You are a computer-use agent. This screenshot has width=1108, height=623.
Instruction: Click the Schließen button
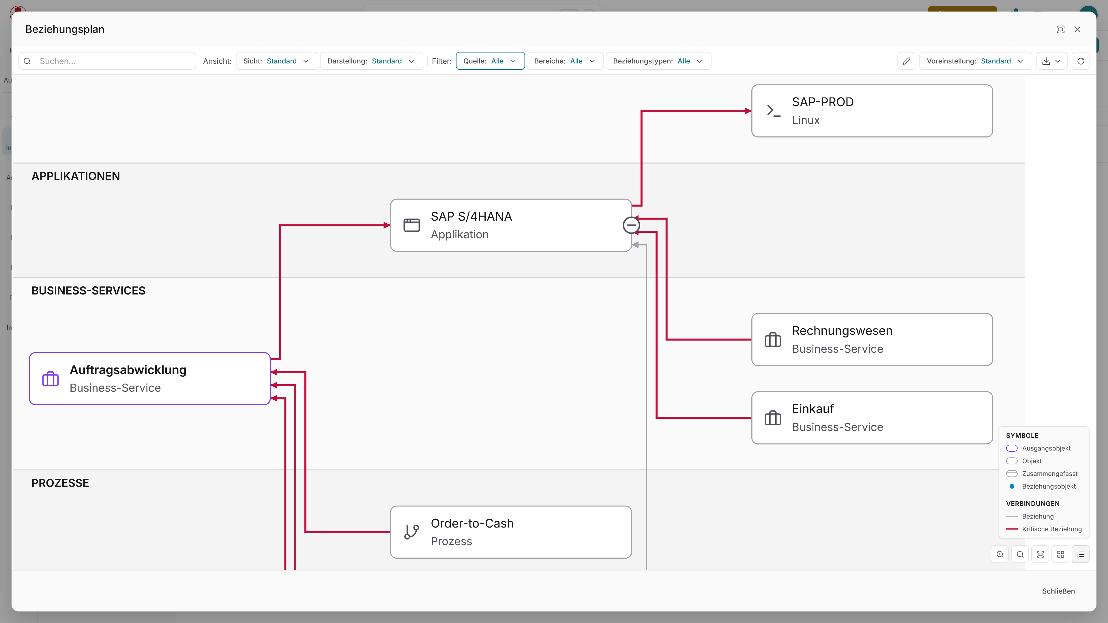pos(1058,591)
